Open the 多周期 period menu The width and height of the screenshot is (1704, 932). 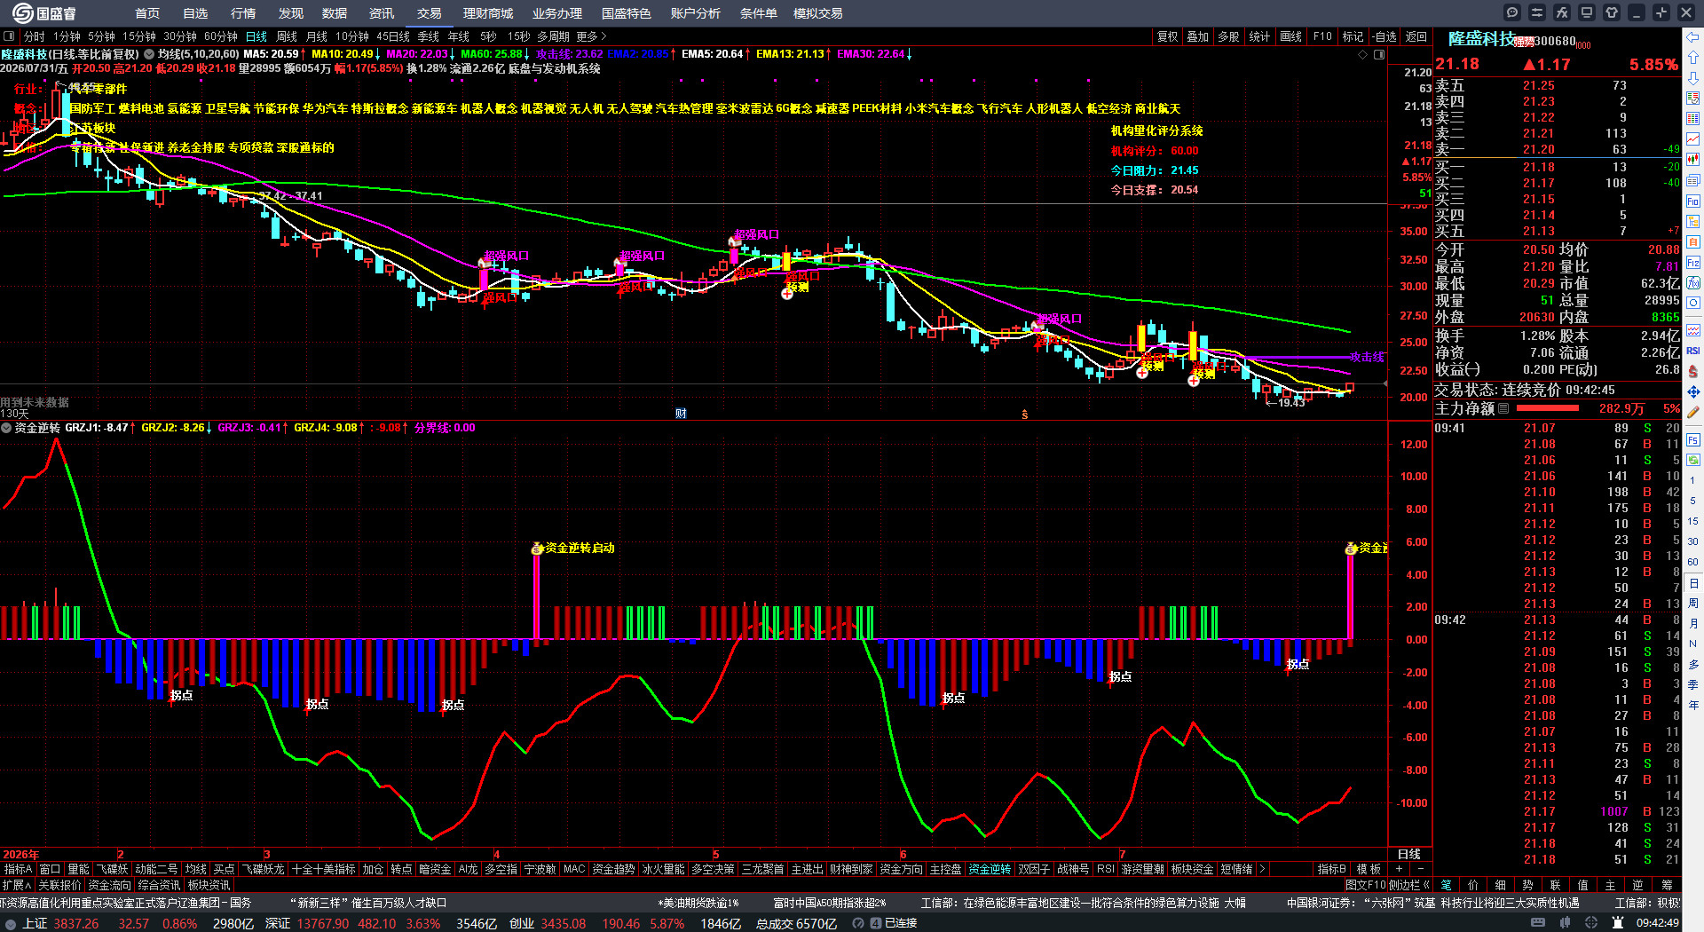tap(553, 36)
